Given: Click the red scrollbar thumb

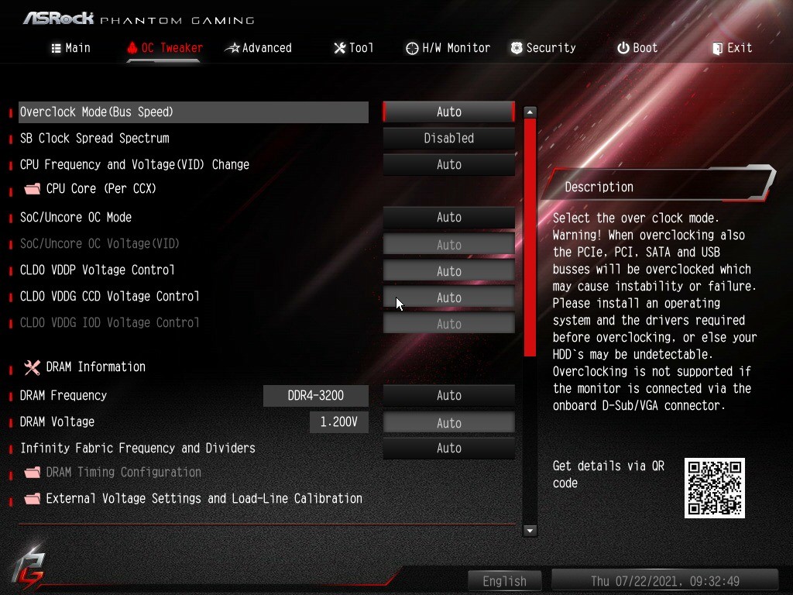Looking at the screenshot, I should [x=530, y=238].
